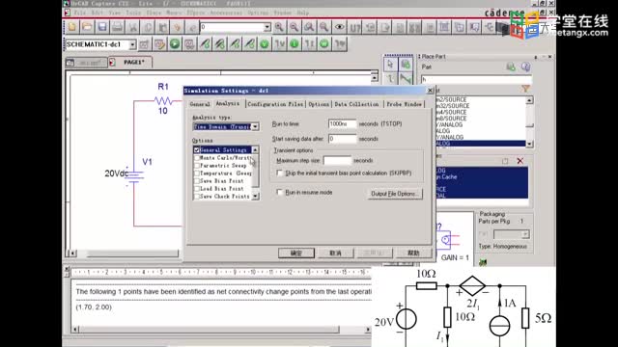The image size is (618, 347).
Task: Click the session log horizontal scrollbar
Action: coord(221,329)
